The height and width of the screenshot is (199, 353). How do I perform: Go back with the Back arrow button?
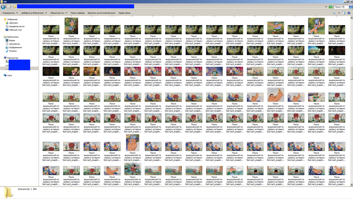point(3,7)
